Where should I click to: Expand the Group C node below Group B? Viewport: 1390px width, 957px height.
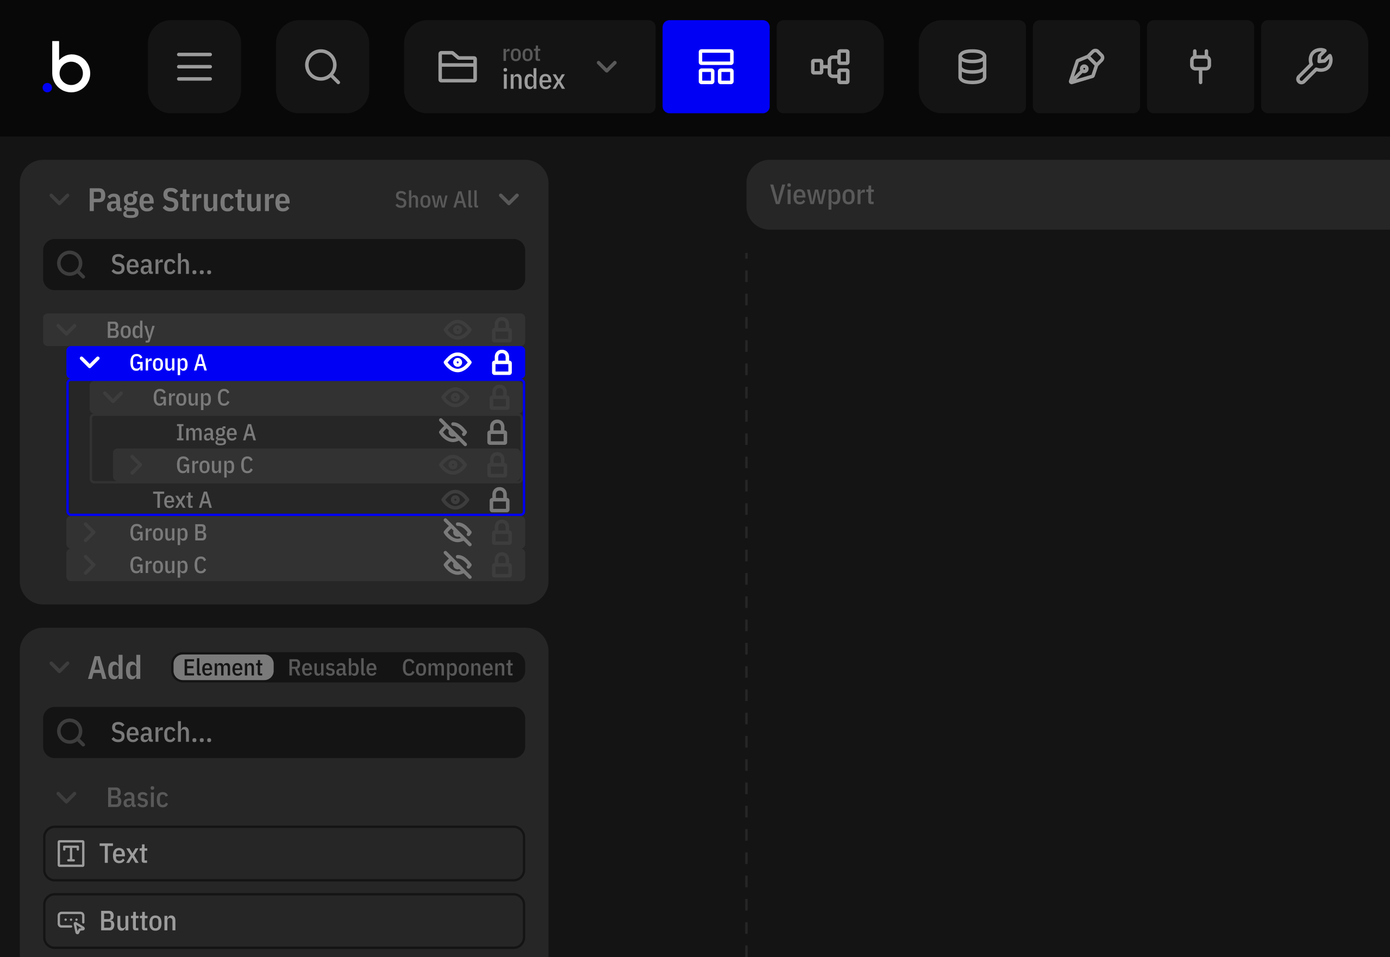pyautogui.click(x=89, y=565)
